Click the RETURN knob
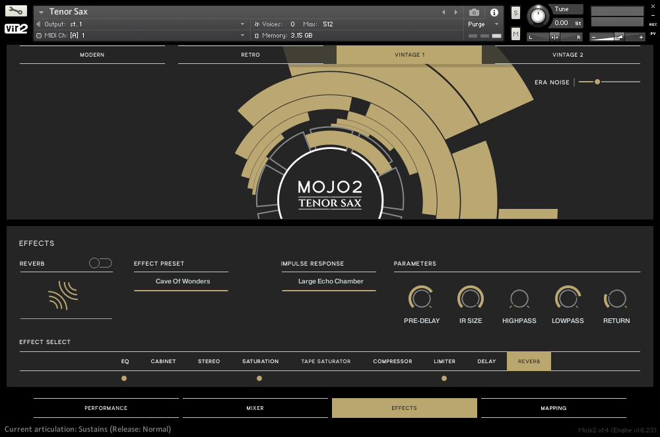Image resolution: width=660 pixels, height=437 pixels. [x=616, y=299]
